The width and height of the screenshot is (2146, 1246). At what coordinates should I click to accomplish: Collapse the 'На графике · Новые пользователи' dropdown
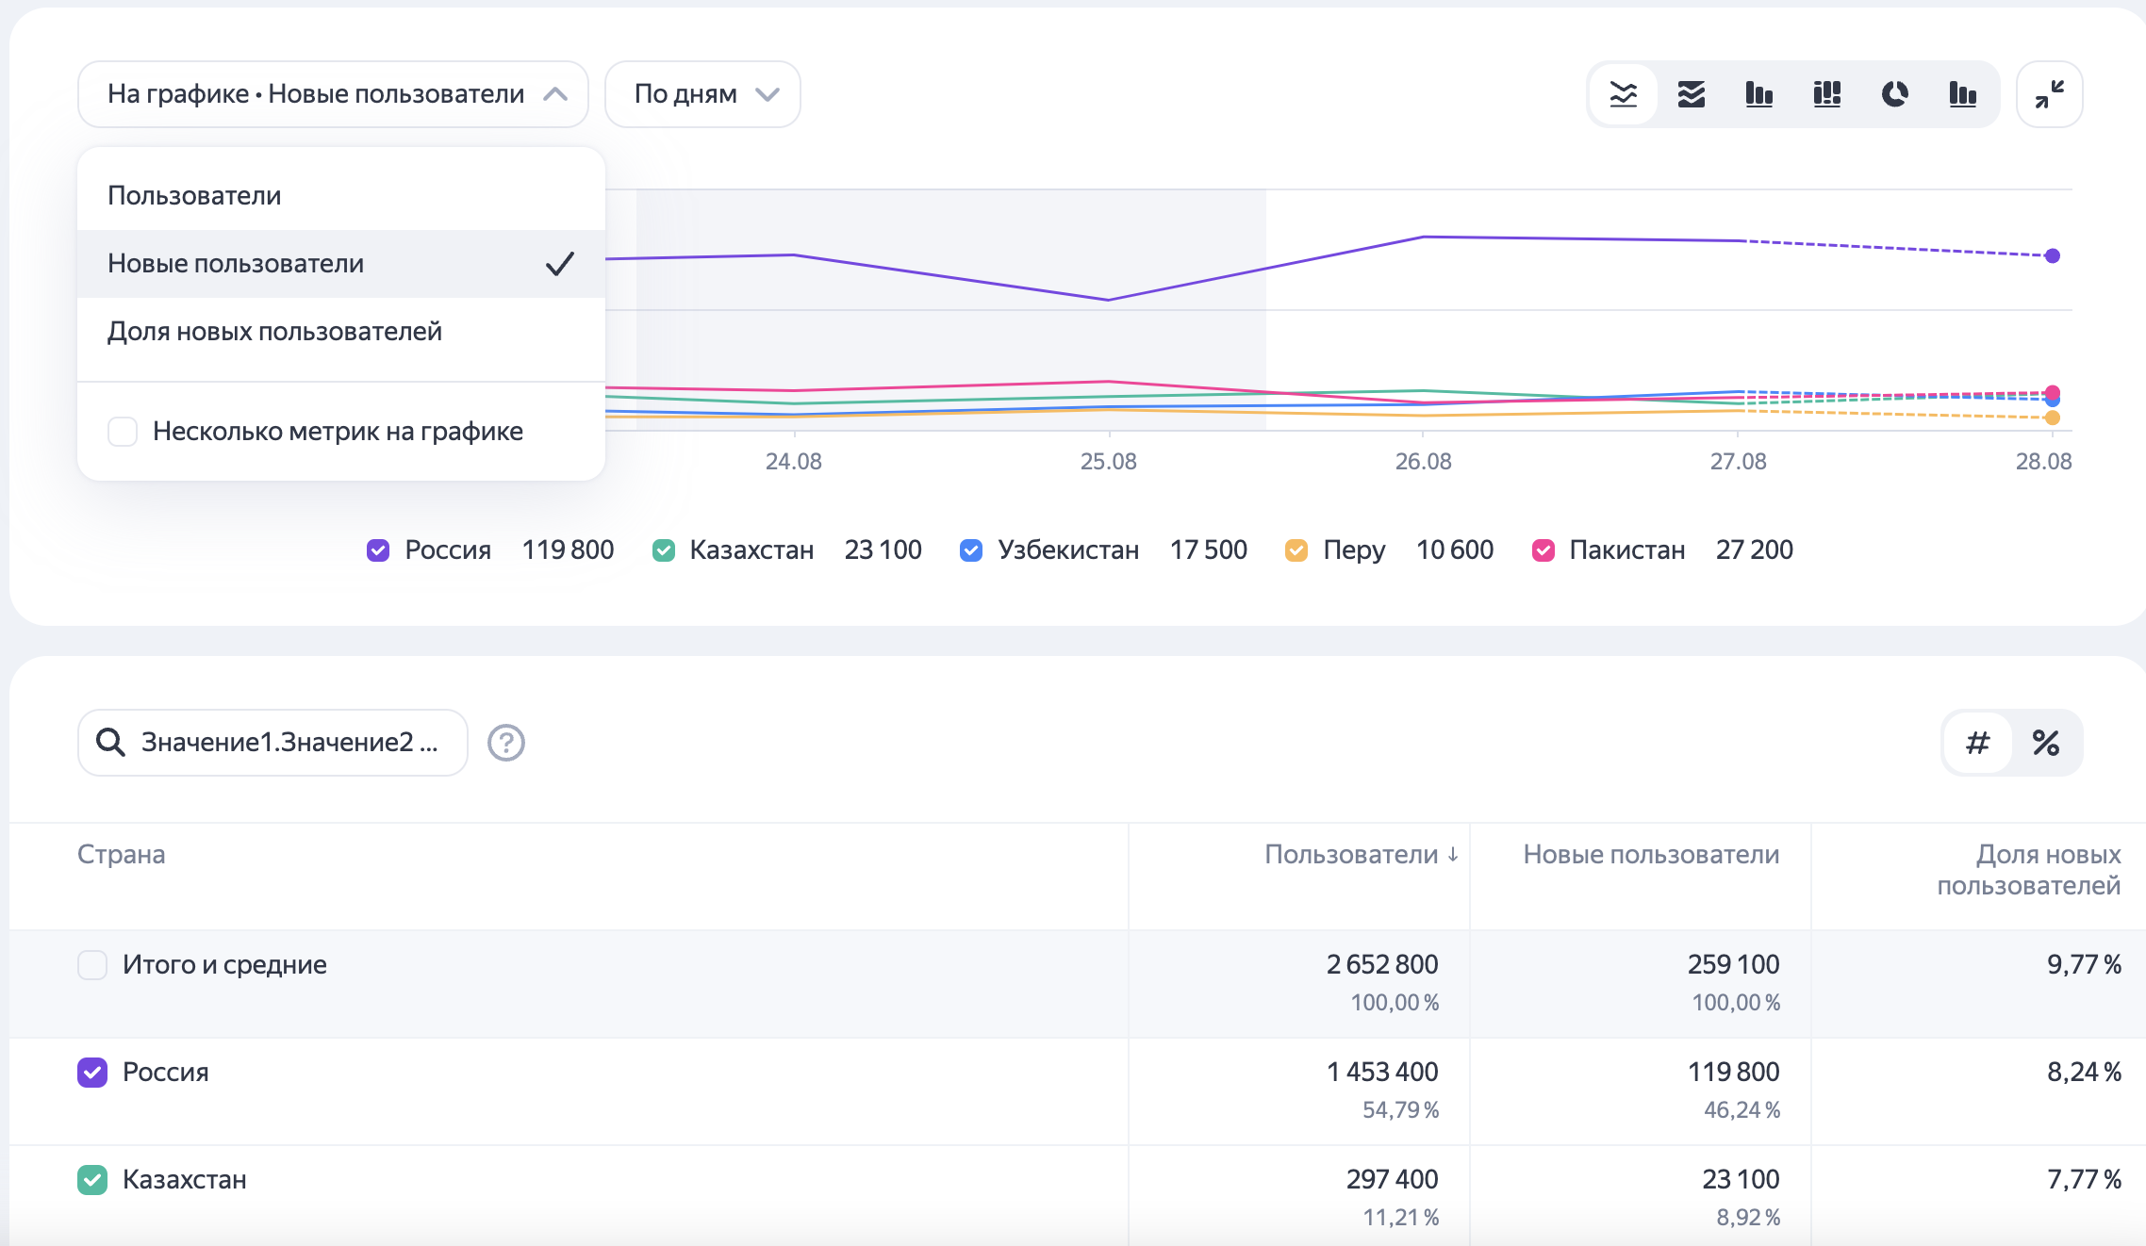click(x=333, y=94)
